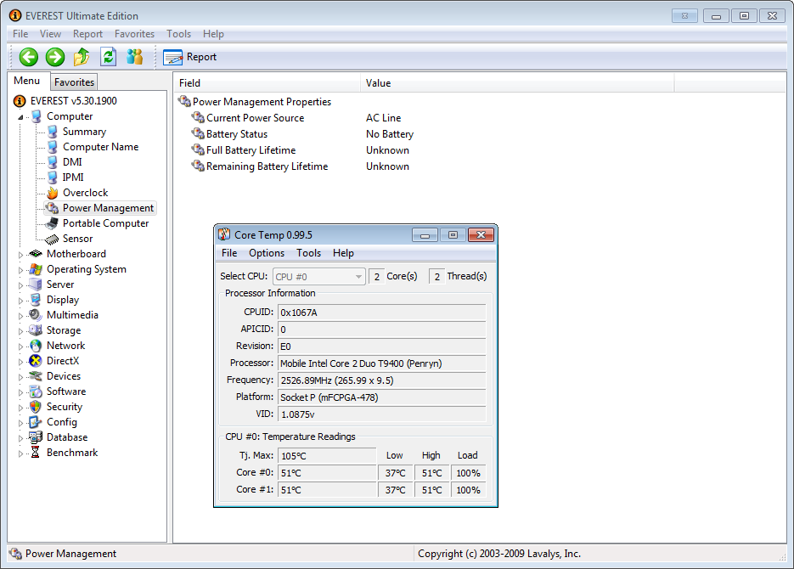The width and height of the screenshot is (794, 569).
Task: Click the Processor field in Core Temp
Action: (382, 363)
